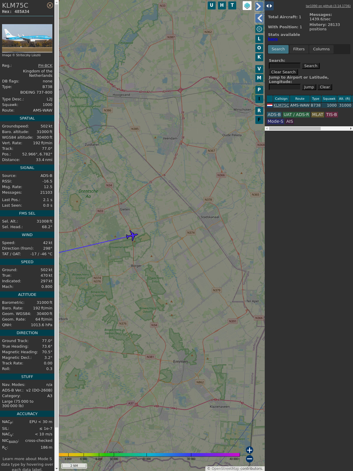Click the 0.800 Mach value

coord(47,287)
